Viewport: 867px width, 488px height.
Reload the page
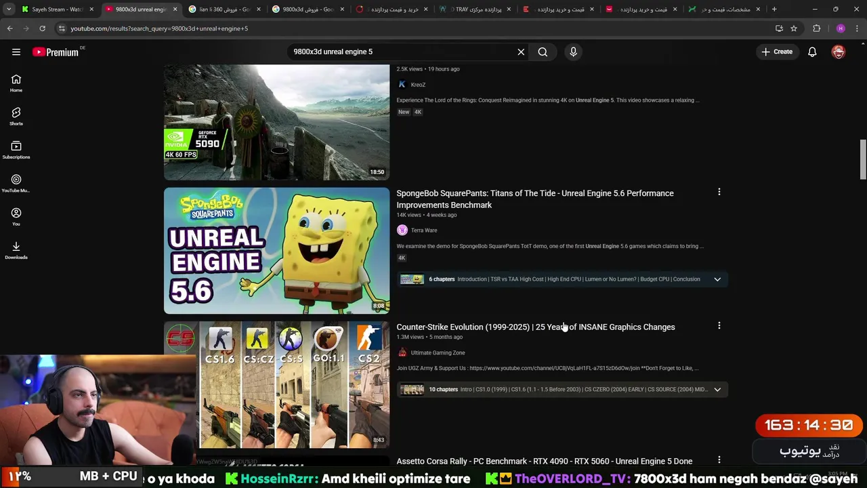coord(42,28)
